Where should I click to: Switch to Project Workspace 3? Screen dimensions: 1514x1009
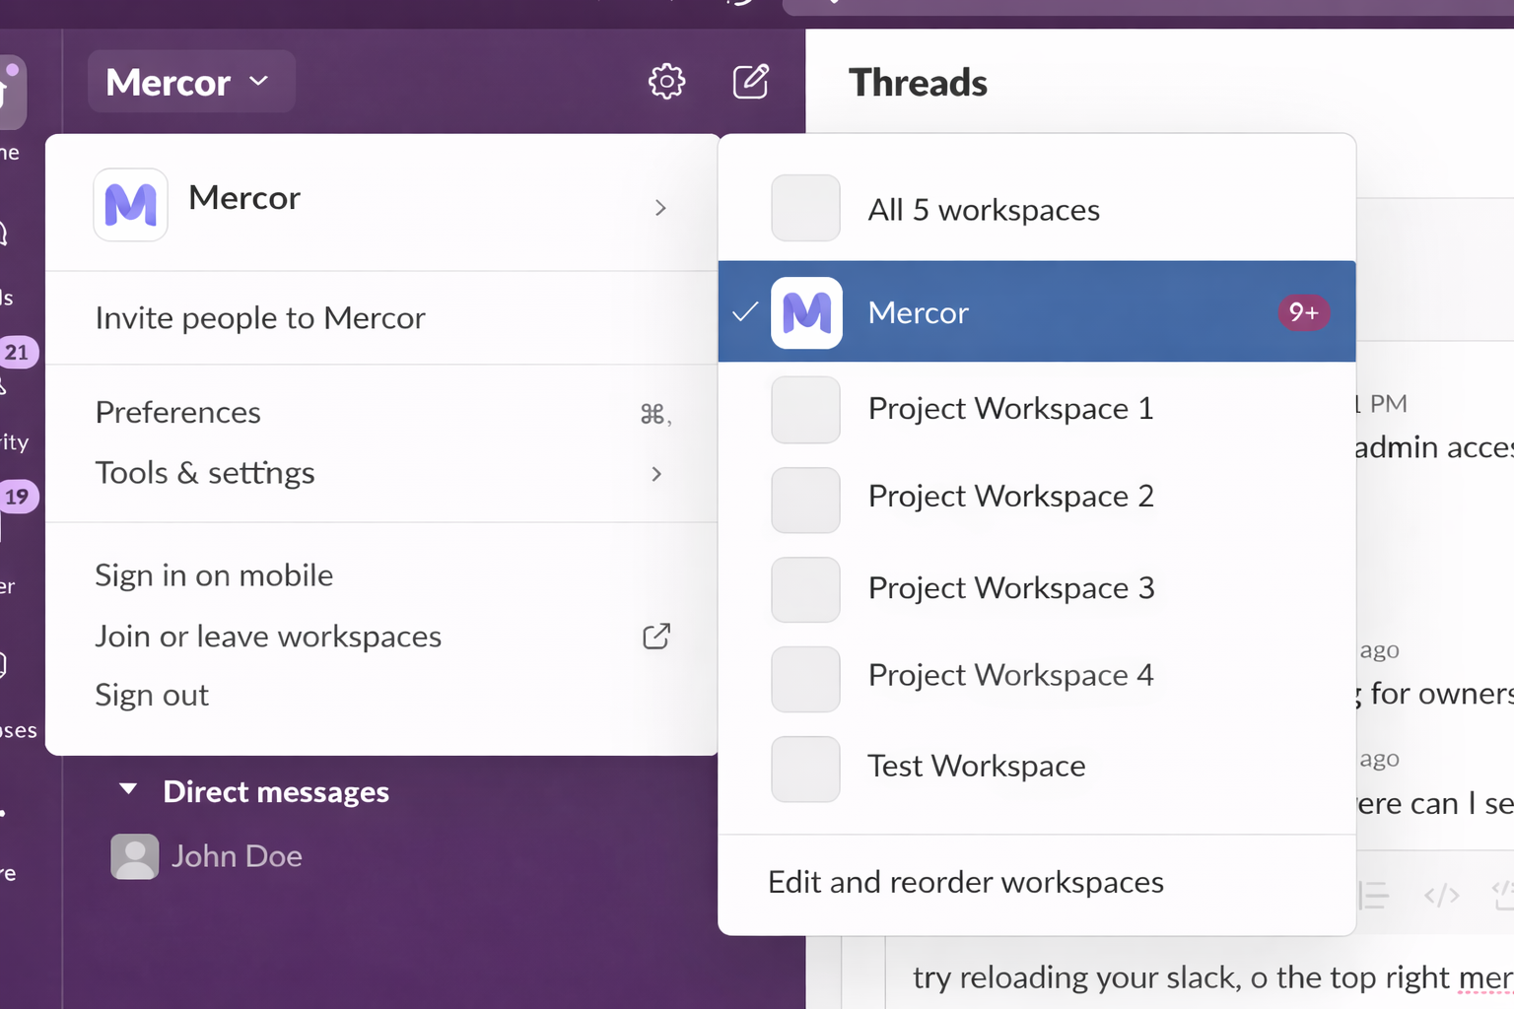click(x=1037, y=587)
